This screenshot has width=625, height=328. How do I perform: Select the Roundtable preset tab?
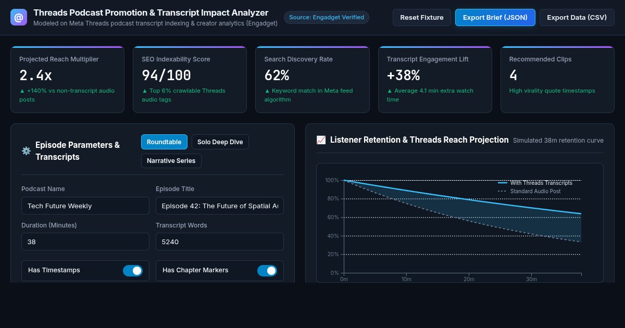click(164, 142)
